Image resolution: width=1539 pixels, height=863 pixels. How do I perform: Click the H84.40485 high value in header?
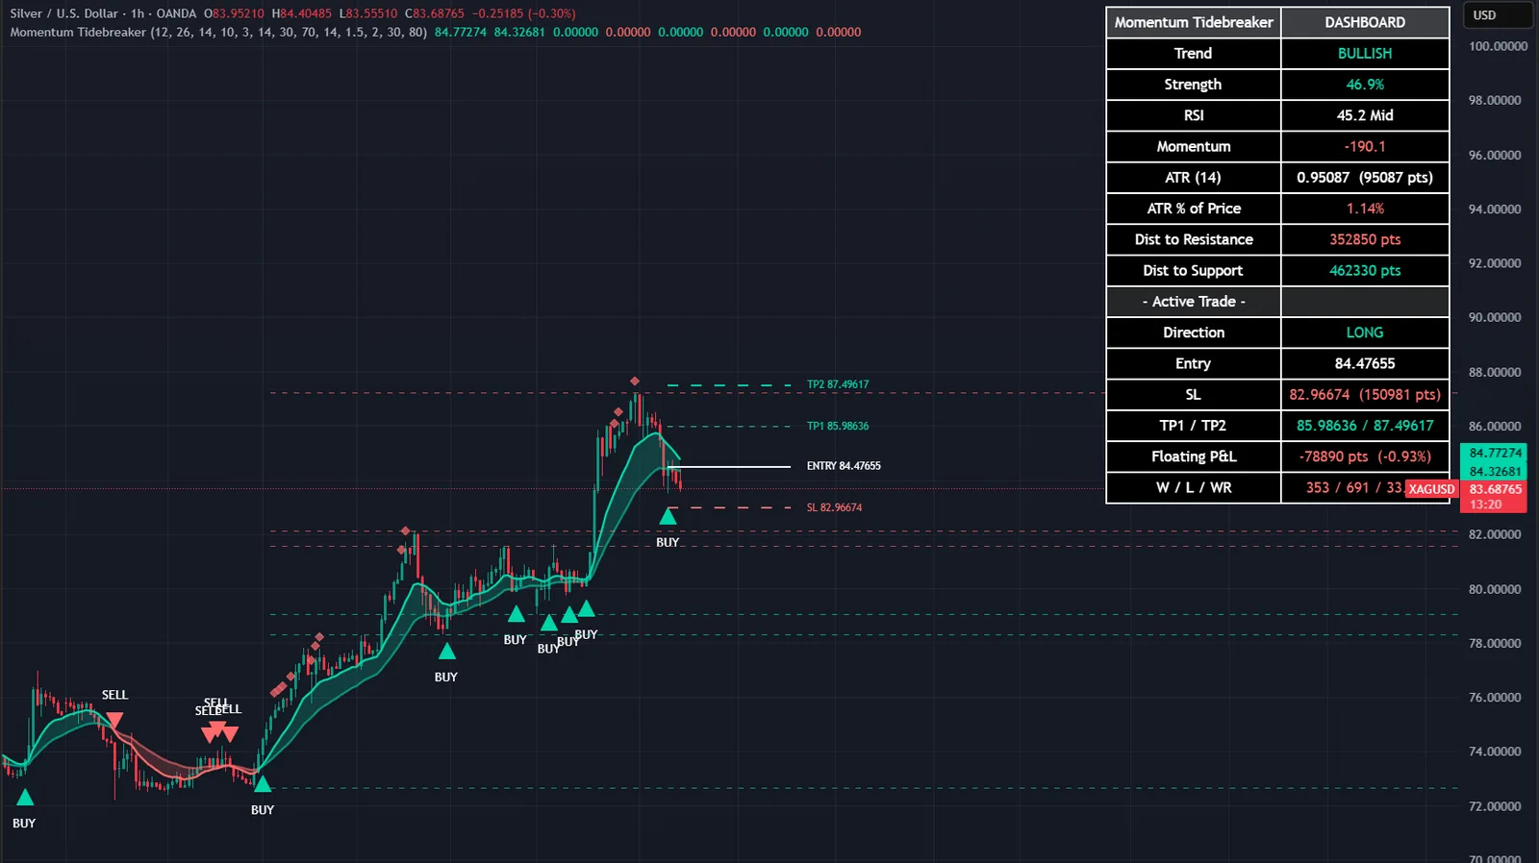[x=302, y=13]
